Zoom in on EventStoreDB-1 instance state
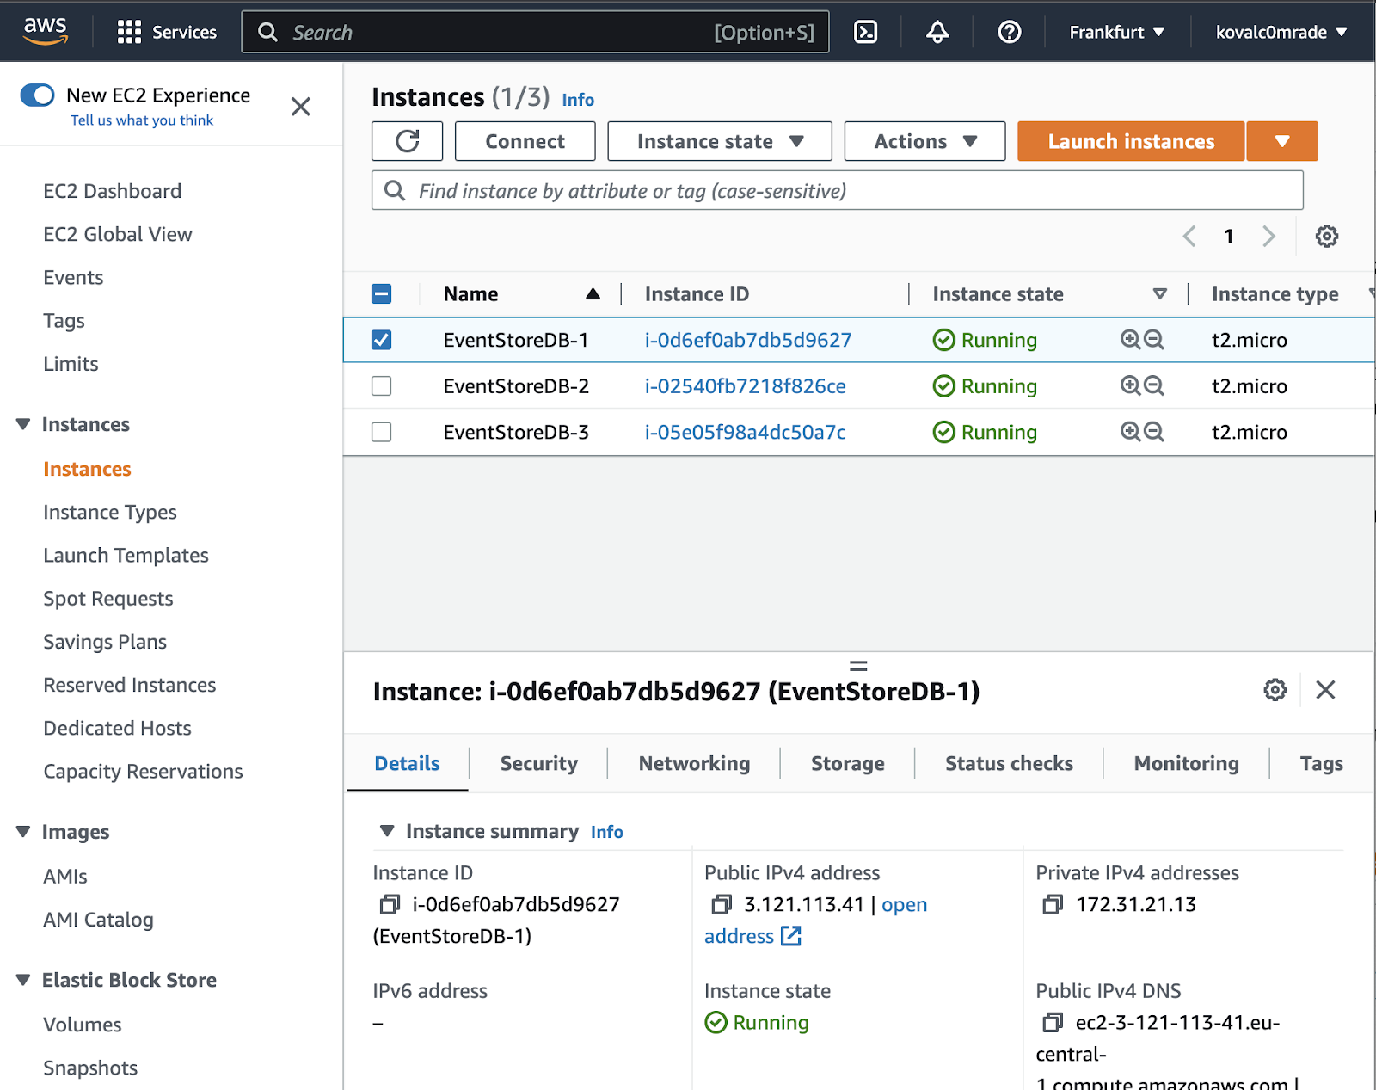 pyautogui.click(x=1130, y=340)
